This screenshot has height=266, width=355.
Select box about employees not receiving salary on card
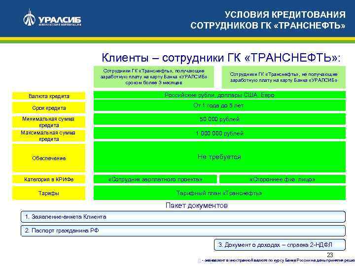(x=284, y=77)
